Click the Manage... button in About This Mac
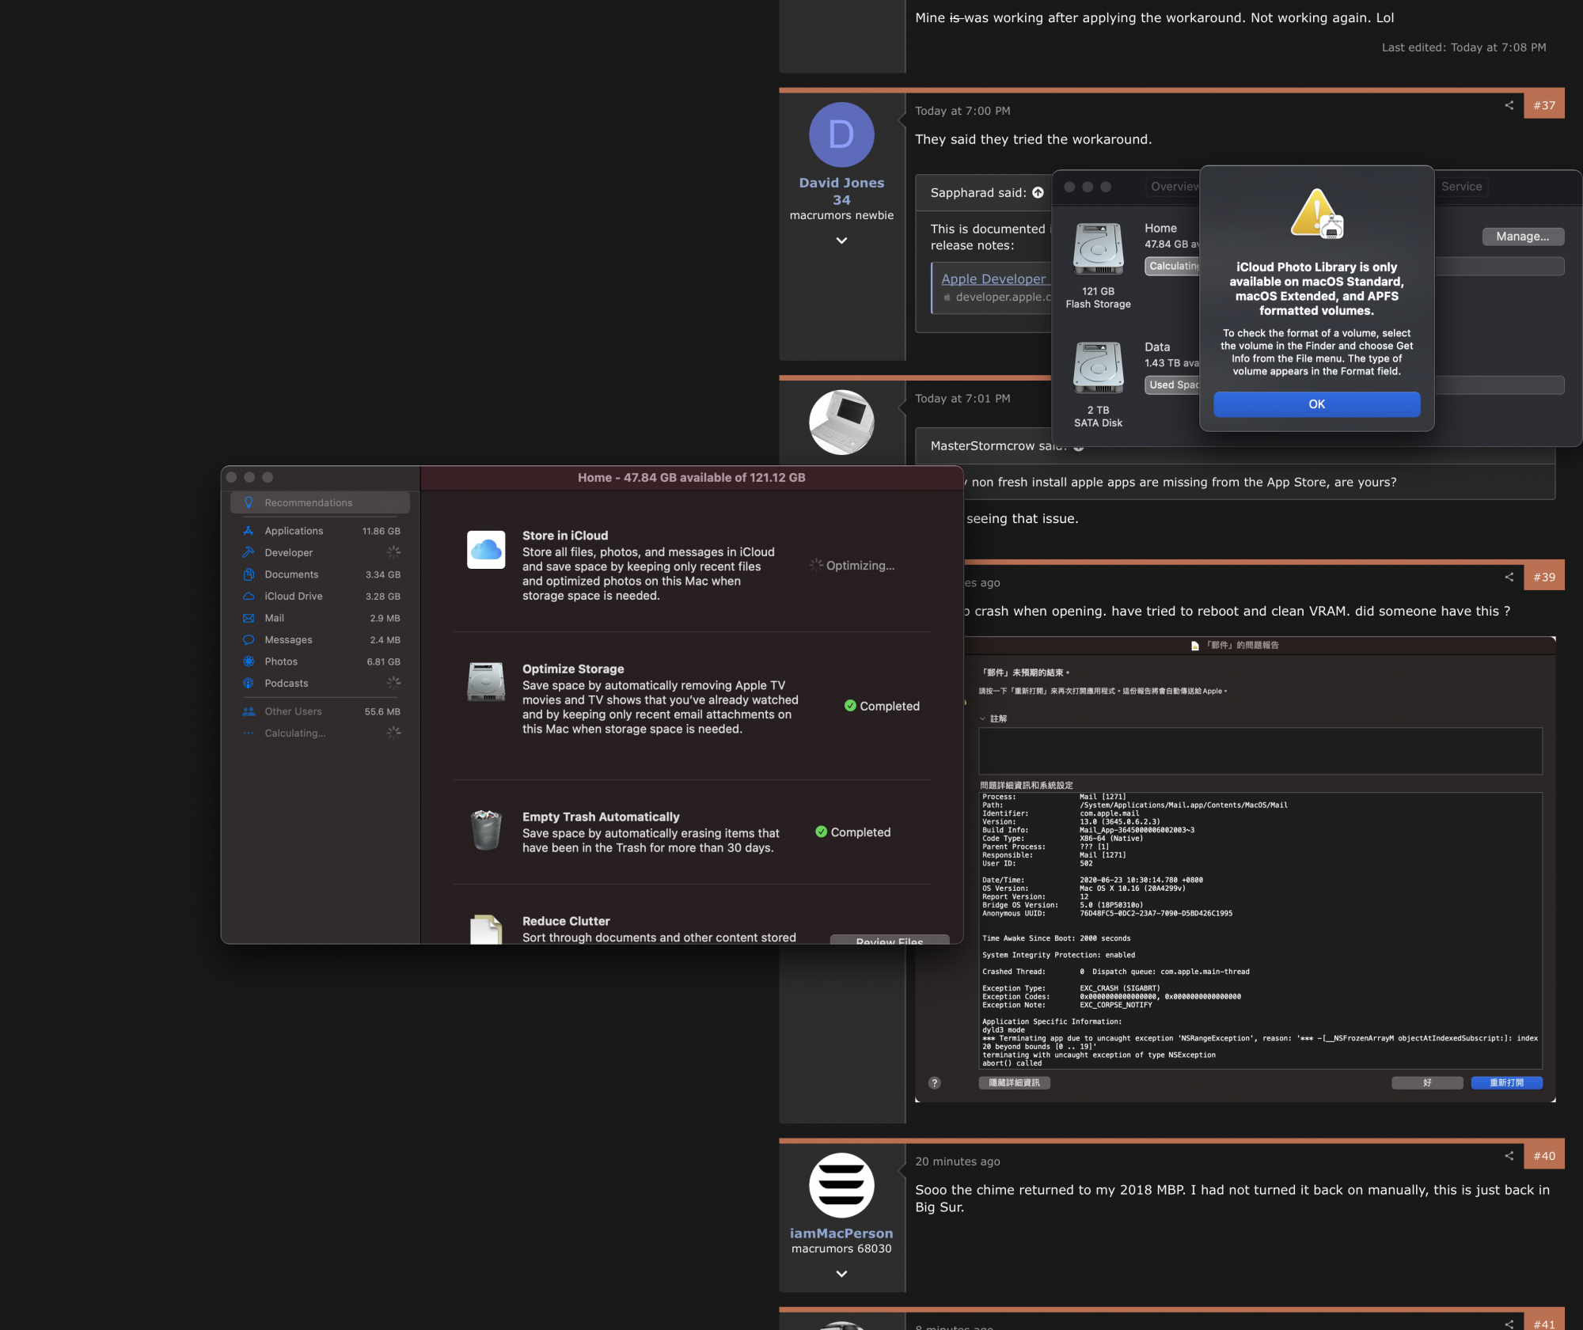The width and height of the screenshot is (1583, 1330). point(1523,237)
